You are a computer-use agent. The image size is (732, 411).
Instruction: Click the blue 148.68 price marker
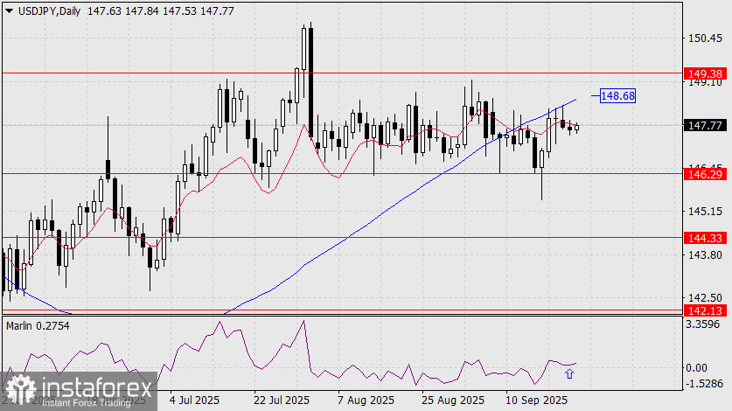(x=617, y=95)
